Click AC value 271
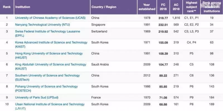 coord(176,75)
